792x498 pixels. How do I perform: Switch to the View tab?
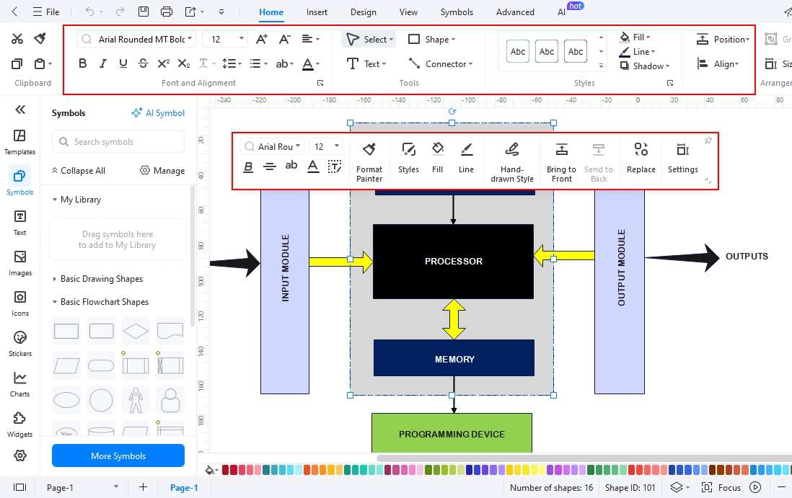(x=408, y=12)
